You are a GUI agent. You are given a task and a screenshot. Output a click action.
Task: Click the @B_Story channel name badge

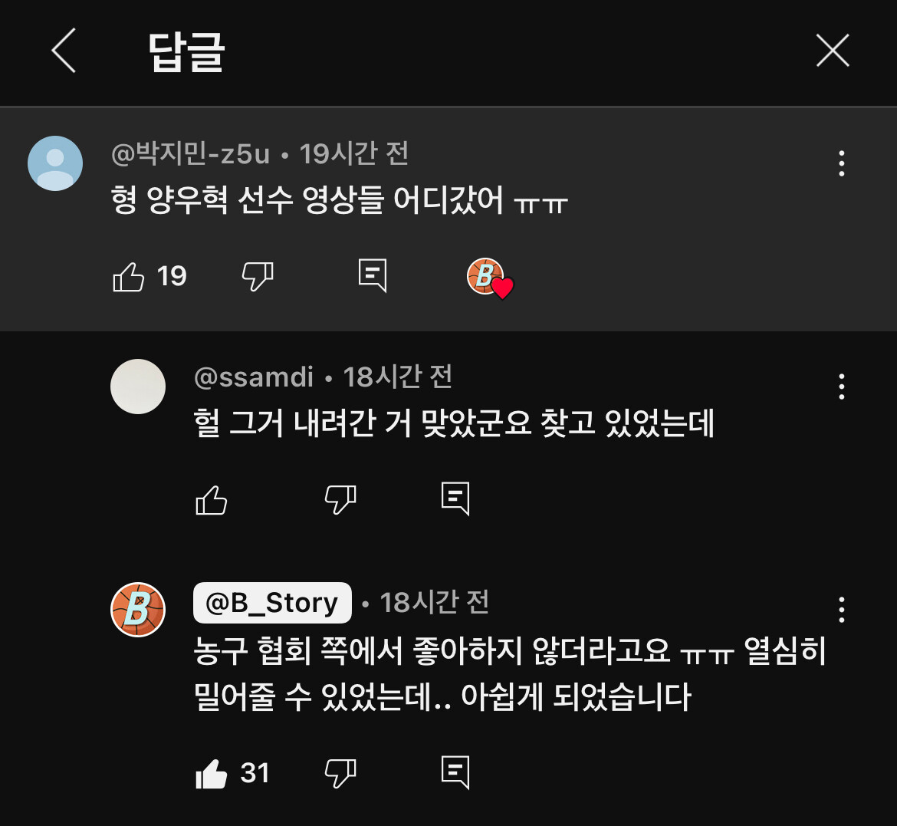click(272, 603)
